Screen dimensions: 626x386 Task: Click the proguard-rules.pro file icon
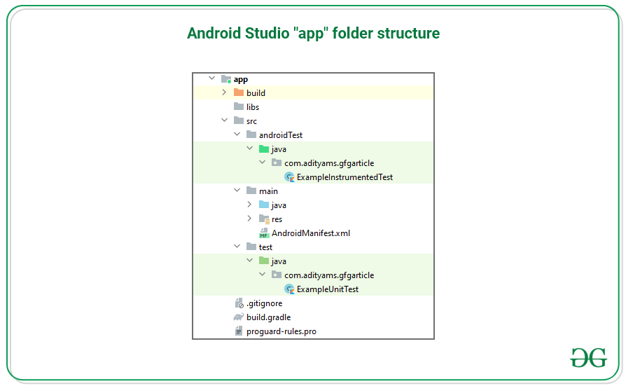click(x=239, y=331)
